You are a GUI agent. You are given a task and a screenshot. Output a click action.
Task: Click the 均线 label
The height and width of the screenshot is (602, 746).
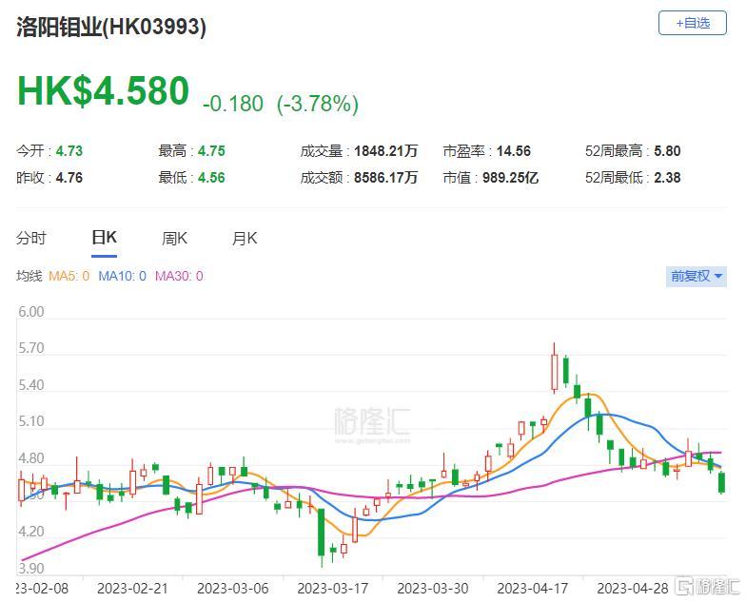(29, 276)
